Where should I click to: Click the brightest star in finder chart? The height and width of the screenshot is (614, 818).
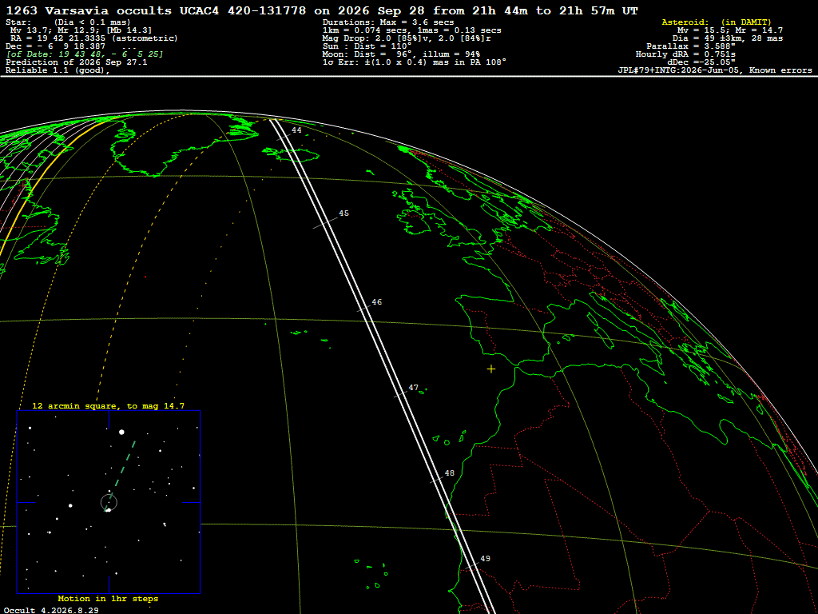click(121, 432)
